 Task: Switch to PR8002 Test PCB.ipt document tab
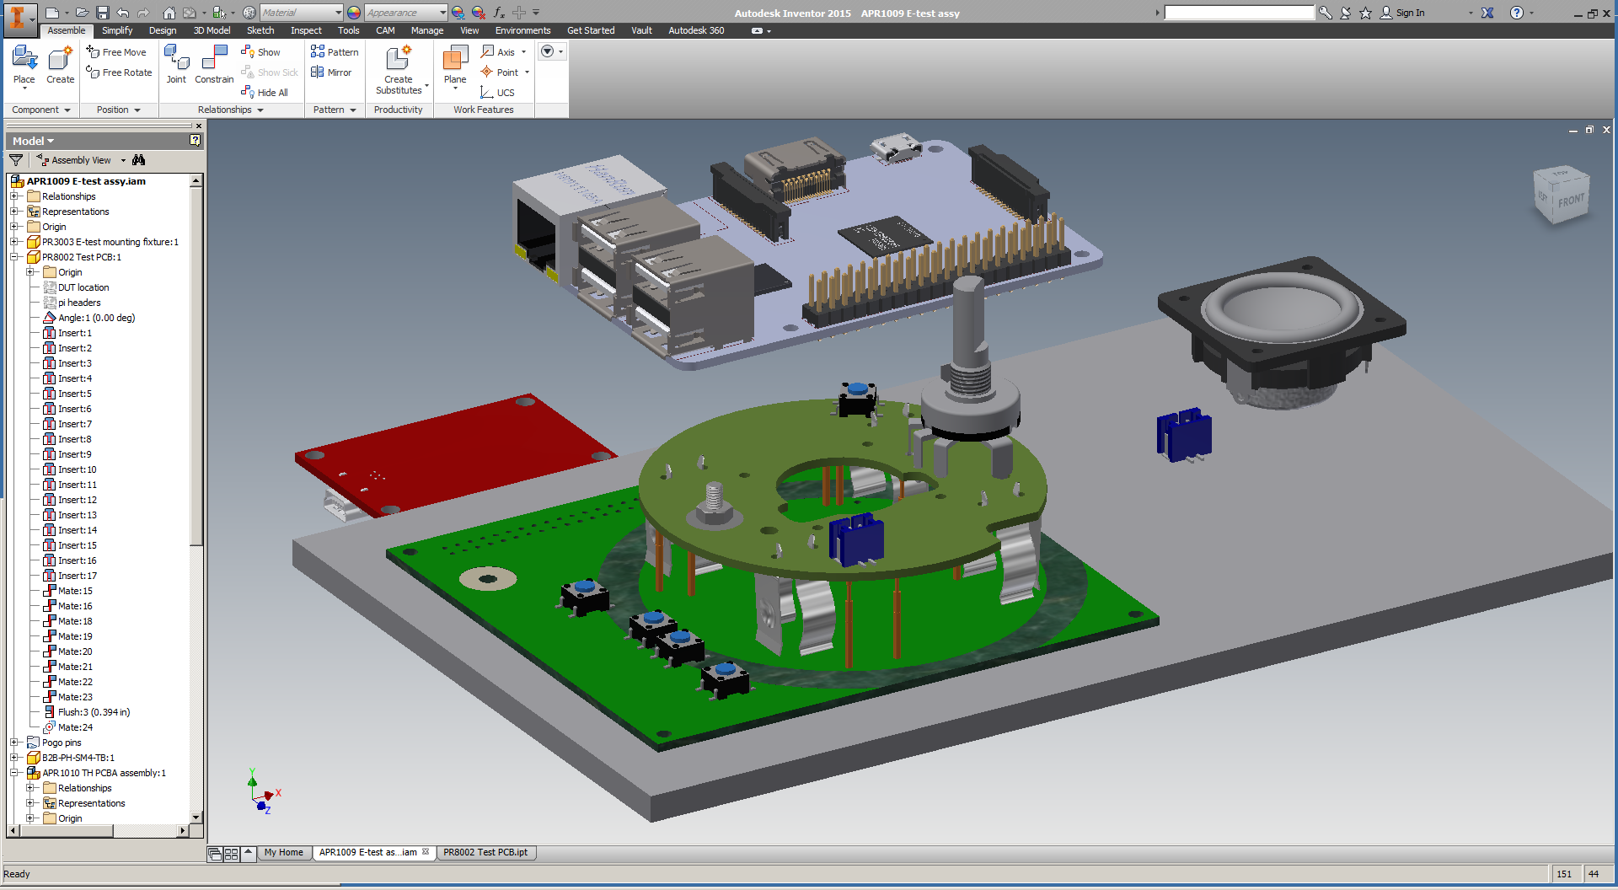coord(485,852)
